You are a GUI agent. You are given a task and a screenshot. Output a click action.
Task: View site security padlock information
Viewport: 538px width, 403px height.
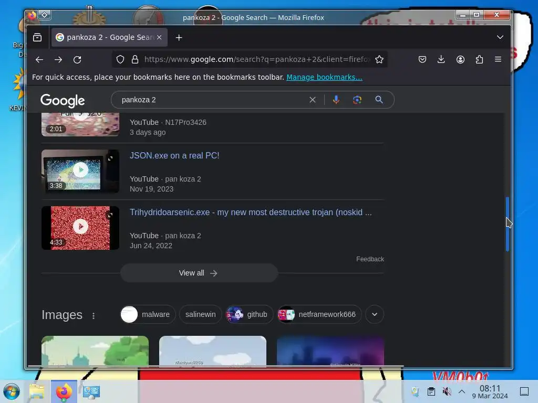click(135, 60)
